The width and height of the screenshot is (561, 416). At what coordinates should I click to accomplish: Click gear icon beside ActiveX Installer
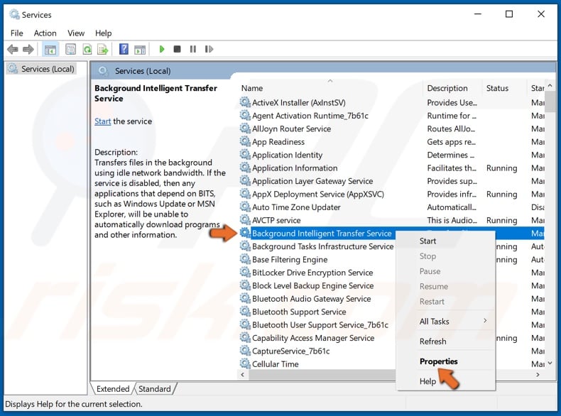tap(245, 102)
